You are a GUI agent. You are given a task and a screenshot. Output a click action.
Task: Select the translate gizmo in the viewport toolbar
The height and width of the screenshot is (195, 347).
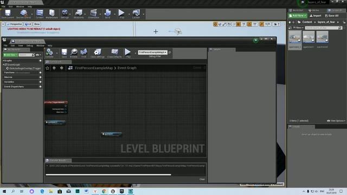pos(215,24)
